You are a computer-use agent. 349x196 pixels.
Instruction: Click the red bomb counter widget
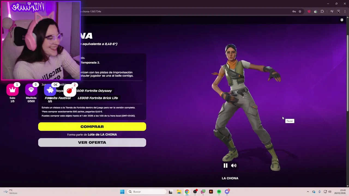[x=70, y=90]
